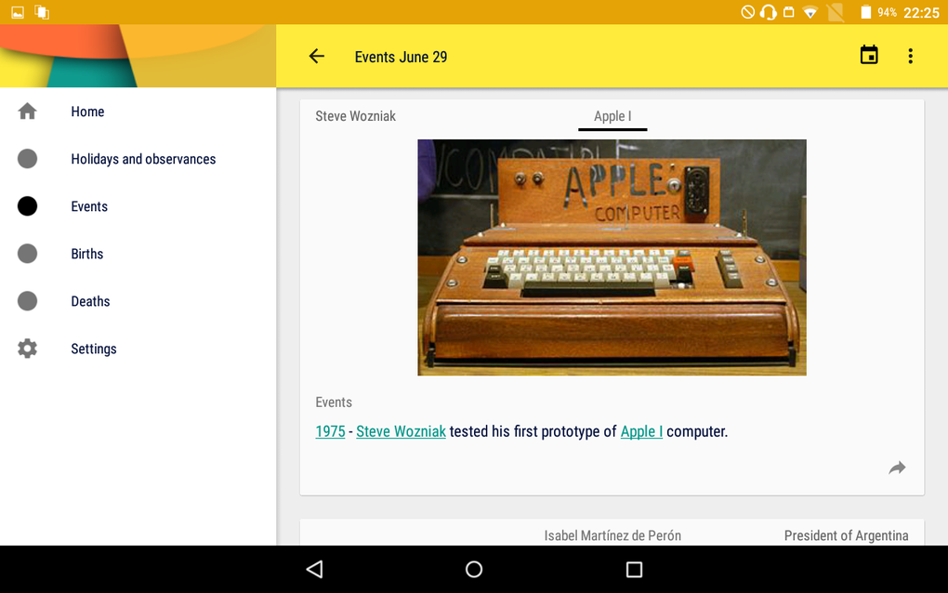Open Settings gear icon in sidebar

point(27,349)
